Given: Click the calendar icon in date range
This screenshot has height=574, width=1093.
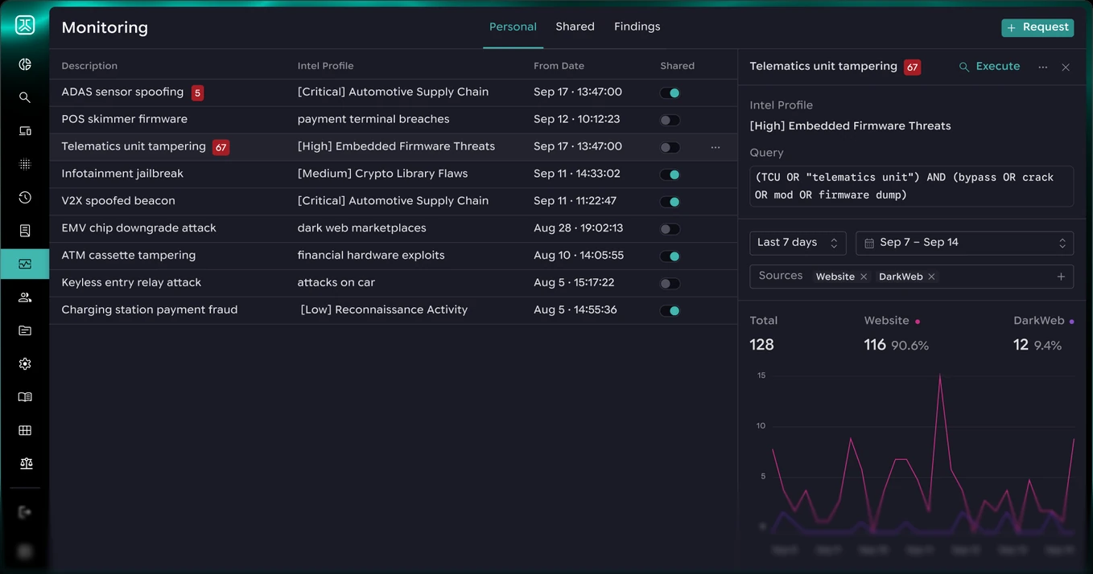Looking at the screenshot, I should (x=869, y=243).
